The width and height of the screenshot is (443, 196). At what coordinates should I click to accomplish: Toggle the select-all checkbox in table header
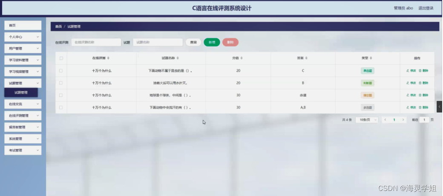61,58
